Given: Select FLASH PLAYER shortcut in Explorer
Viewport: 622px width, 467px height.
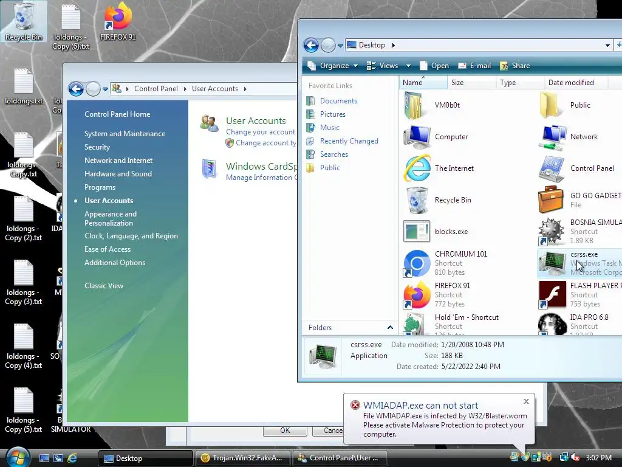Looking at the screenshot, I should pos(579,295).
